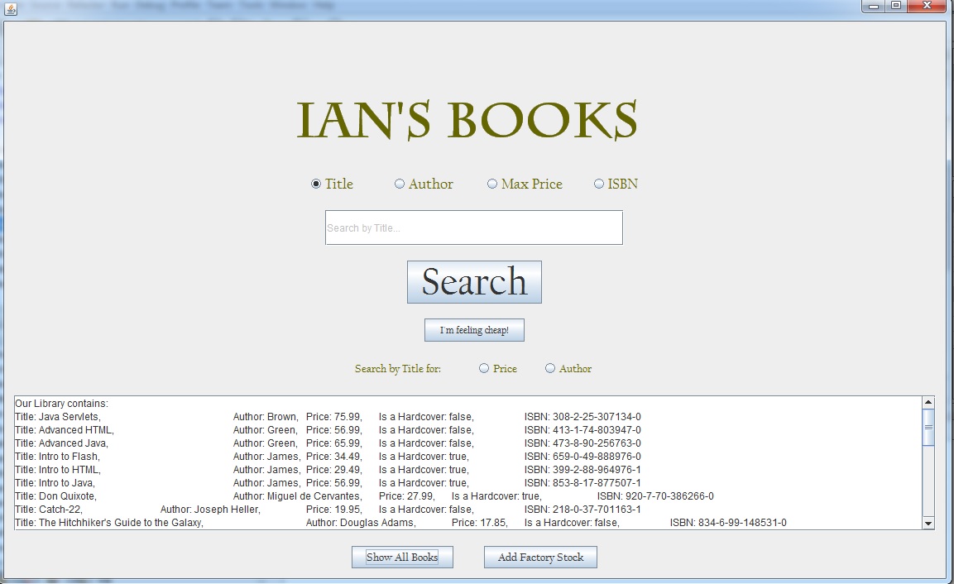This screenshot has width=954, height=584.
Task: Click the restore window icon in the title bar
Action: [x=895, y=6]
